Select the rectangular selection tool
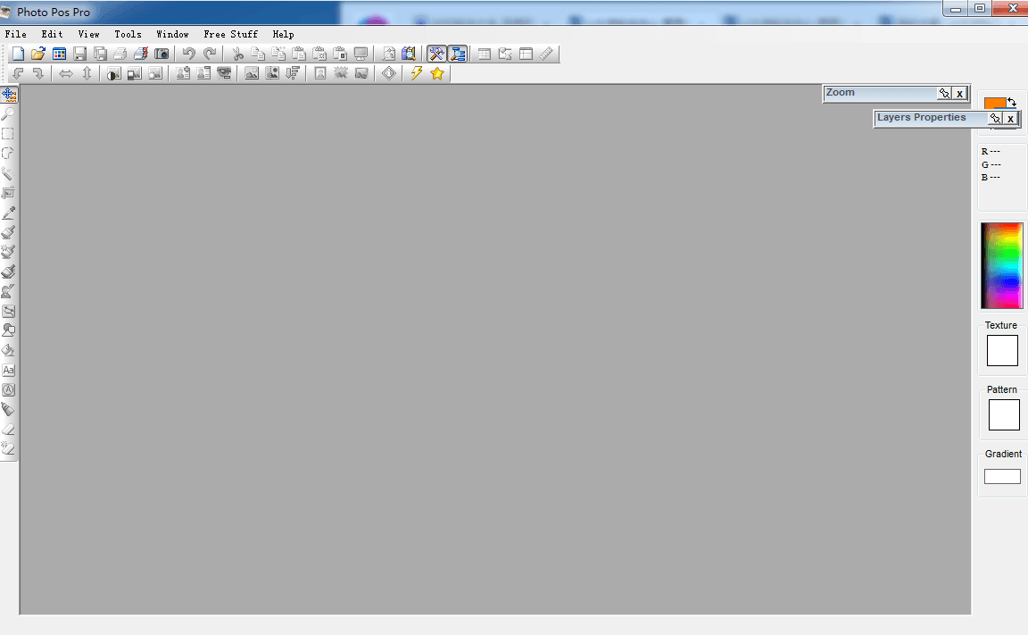Viewport: 1028px width, 635px height. pos(8,134)
